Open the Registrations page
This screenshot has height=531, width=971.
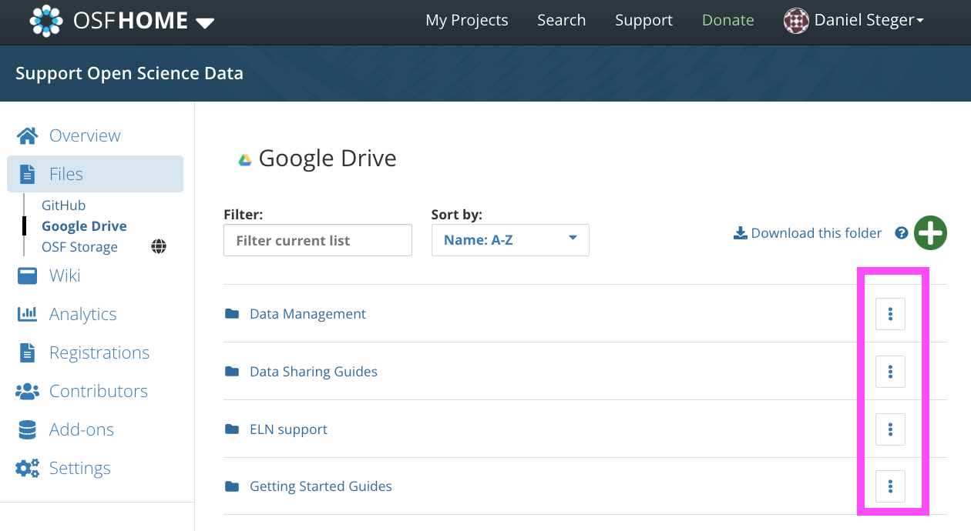[99, 352]
